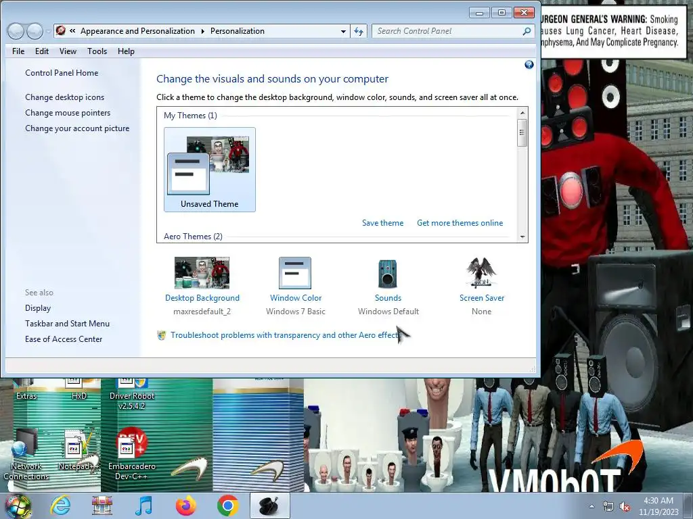Click the themes list scroll down arrow
693x519 pixels.
pos(522,237)
